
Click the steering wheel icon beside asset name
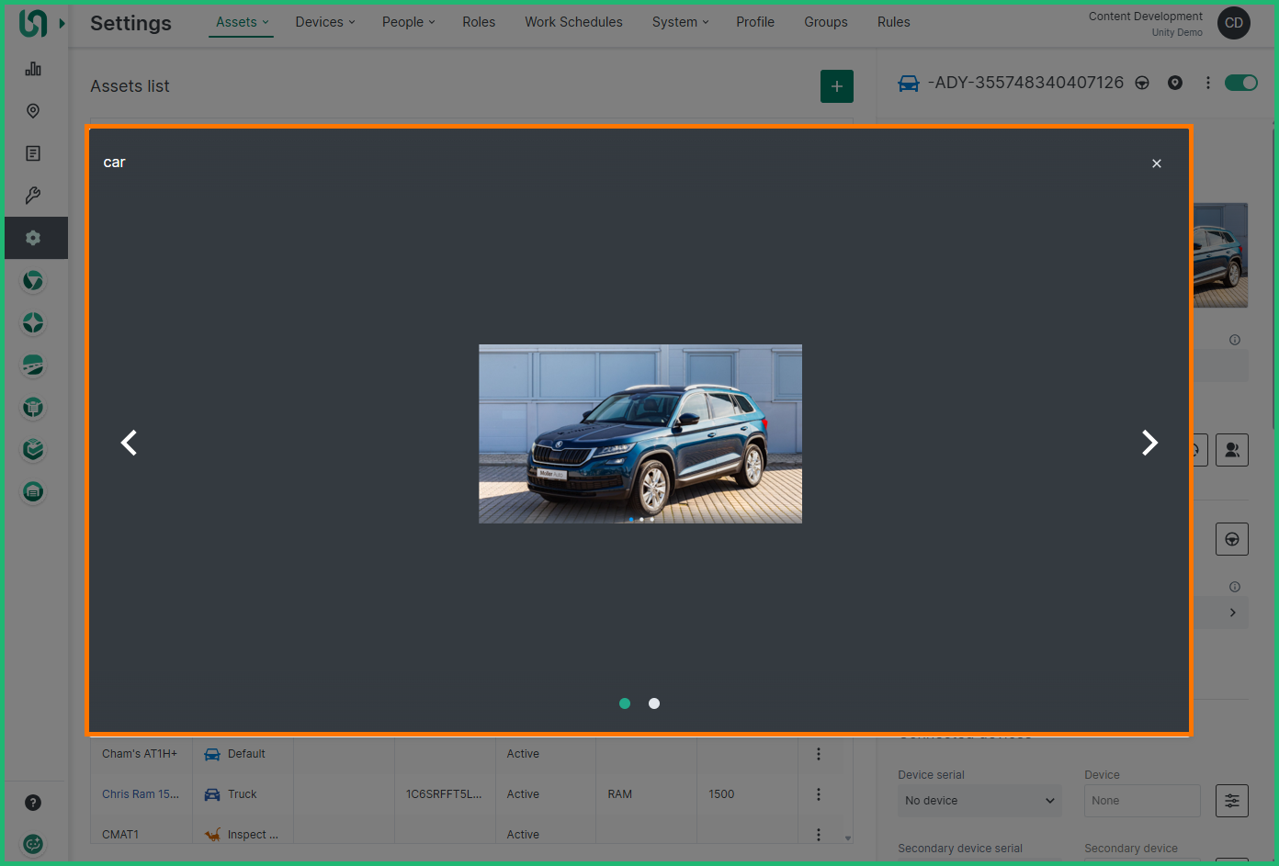click(1142, 84)
